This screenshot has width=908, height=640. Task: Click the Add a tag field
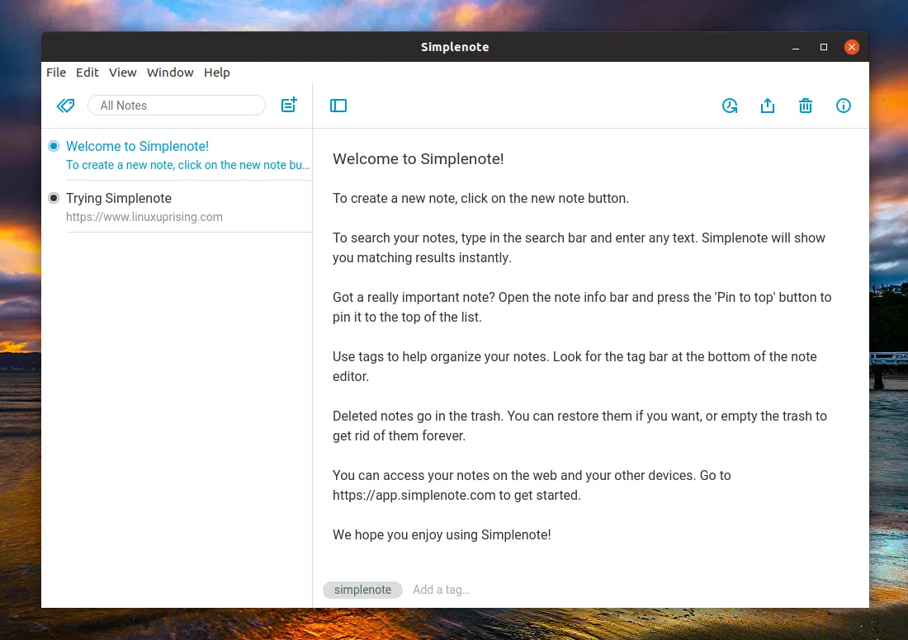[x=441, y=590]
